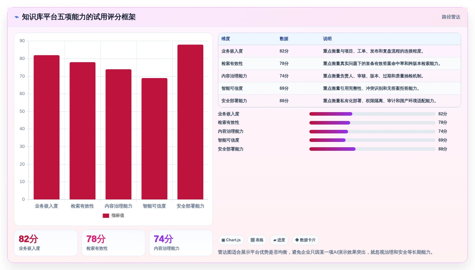Click the 说明 column header
This screenshot has width=475, height=270.
point(327,39)
